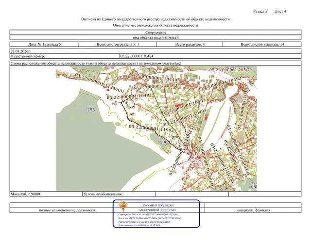Click the cadastral location map image
This screenshot has width=311, height=240.
(x=156, y=128)
